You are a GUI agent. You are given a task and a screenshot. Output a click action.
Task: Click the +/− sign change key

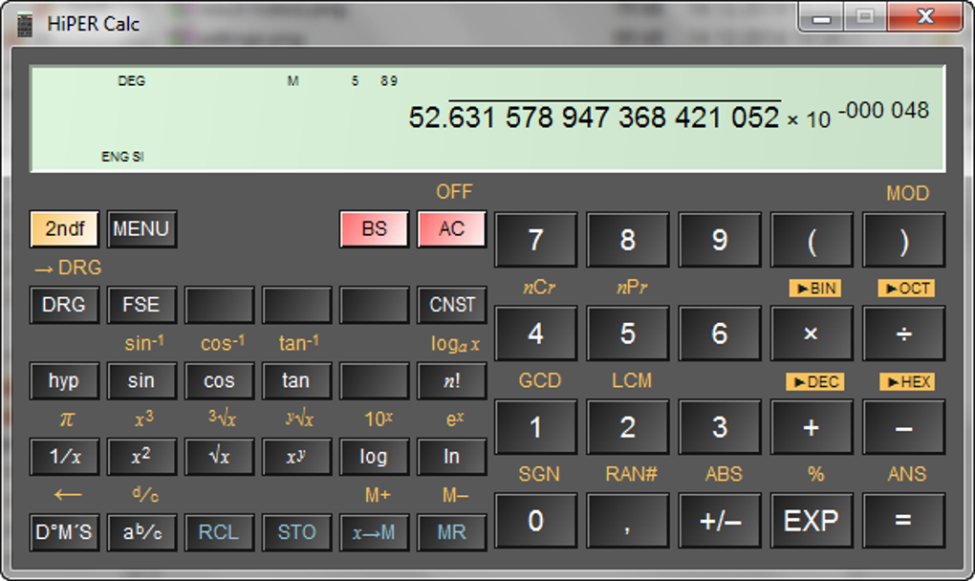coord(720,521)
